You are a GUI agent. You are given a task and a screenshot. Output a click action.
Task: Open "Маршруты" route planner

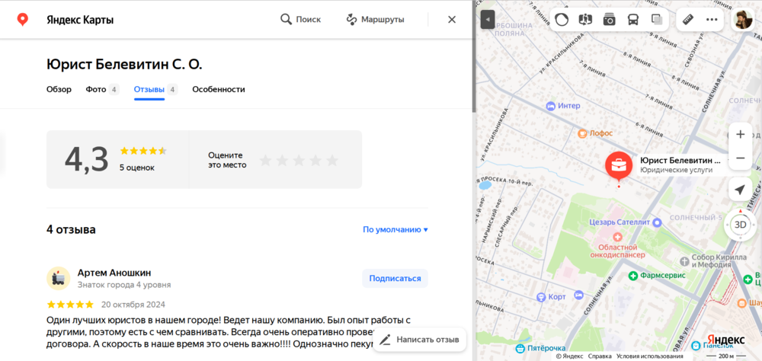pos(375,20)
